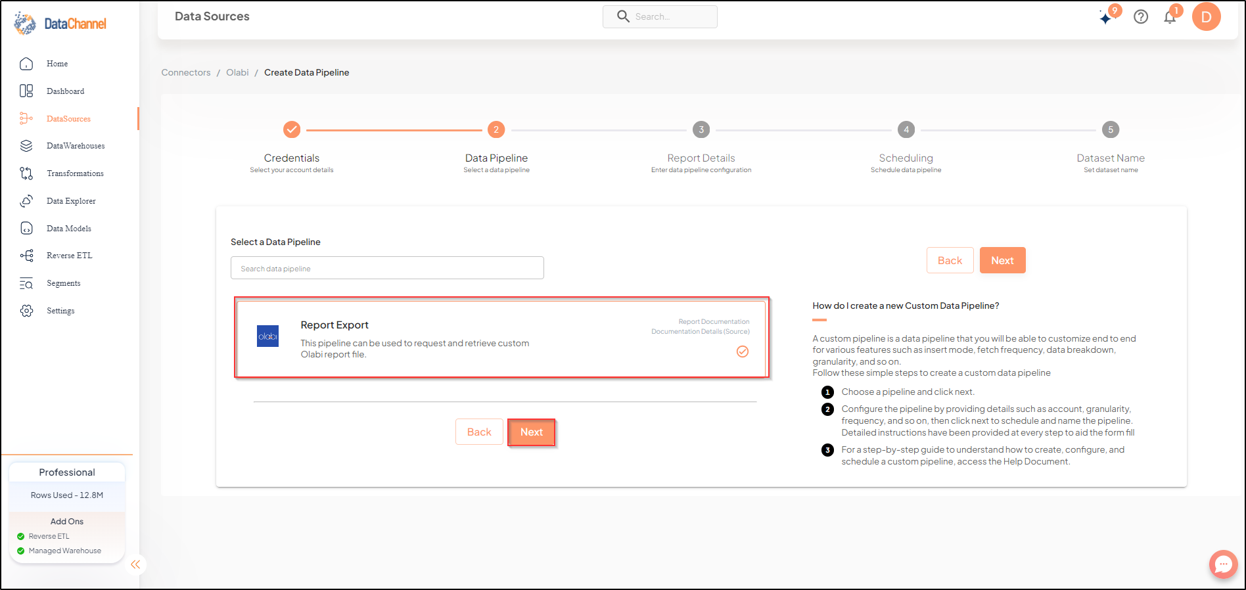Screen dimensions: 1246x590
Task: Go to Dashboard menu item
Action: (x=65, y=91)
